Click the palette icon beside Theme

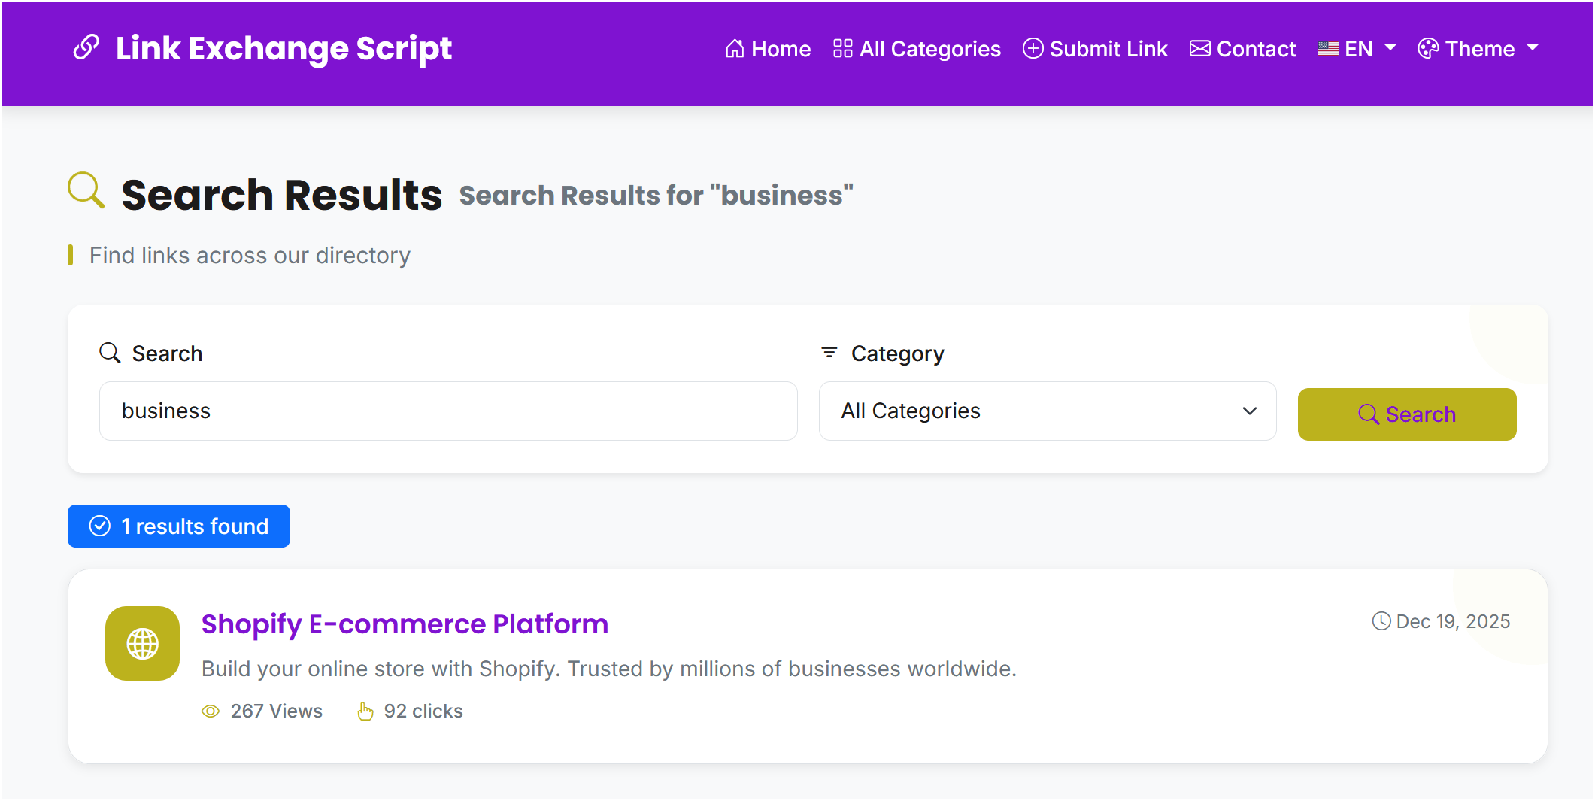1428,49
